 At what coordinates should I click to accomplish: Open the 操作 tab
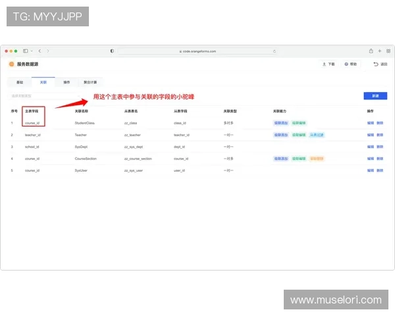(66, 82)
